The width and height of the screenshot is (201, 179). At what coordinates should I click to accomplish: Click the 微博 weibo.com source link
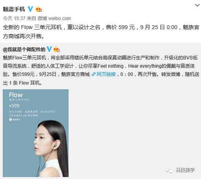(54, 18)
